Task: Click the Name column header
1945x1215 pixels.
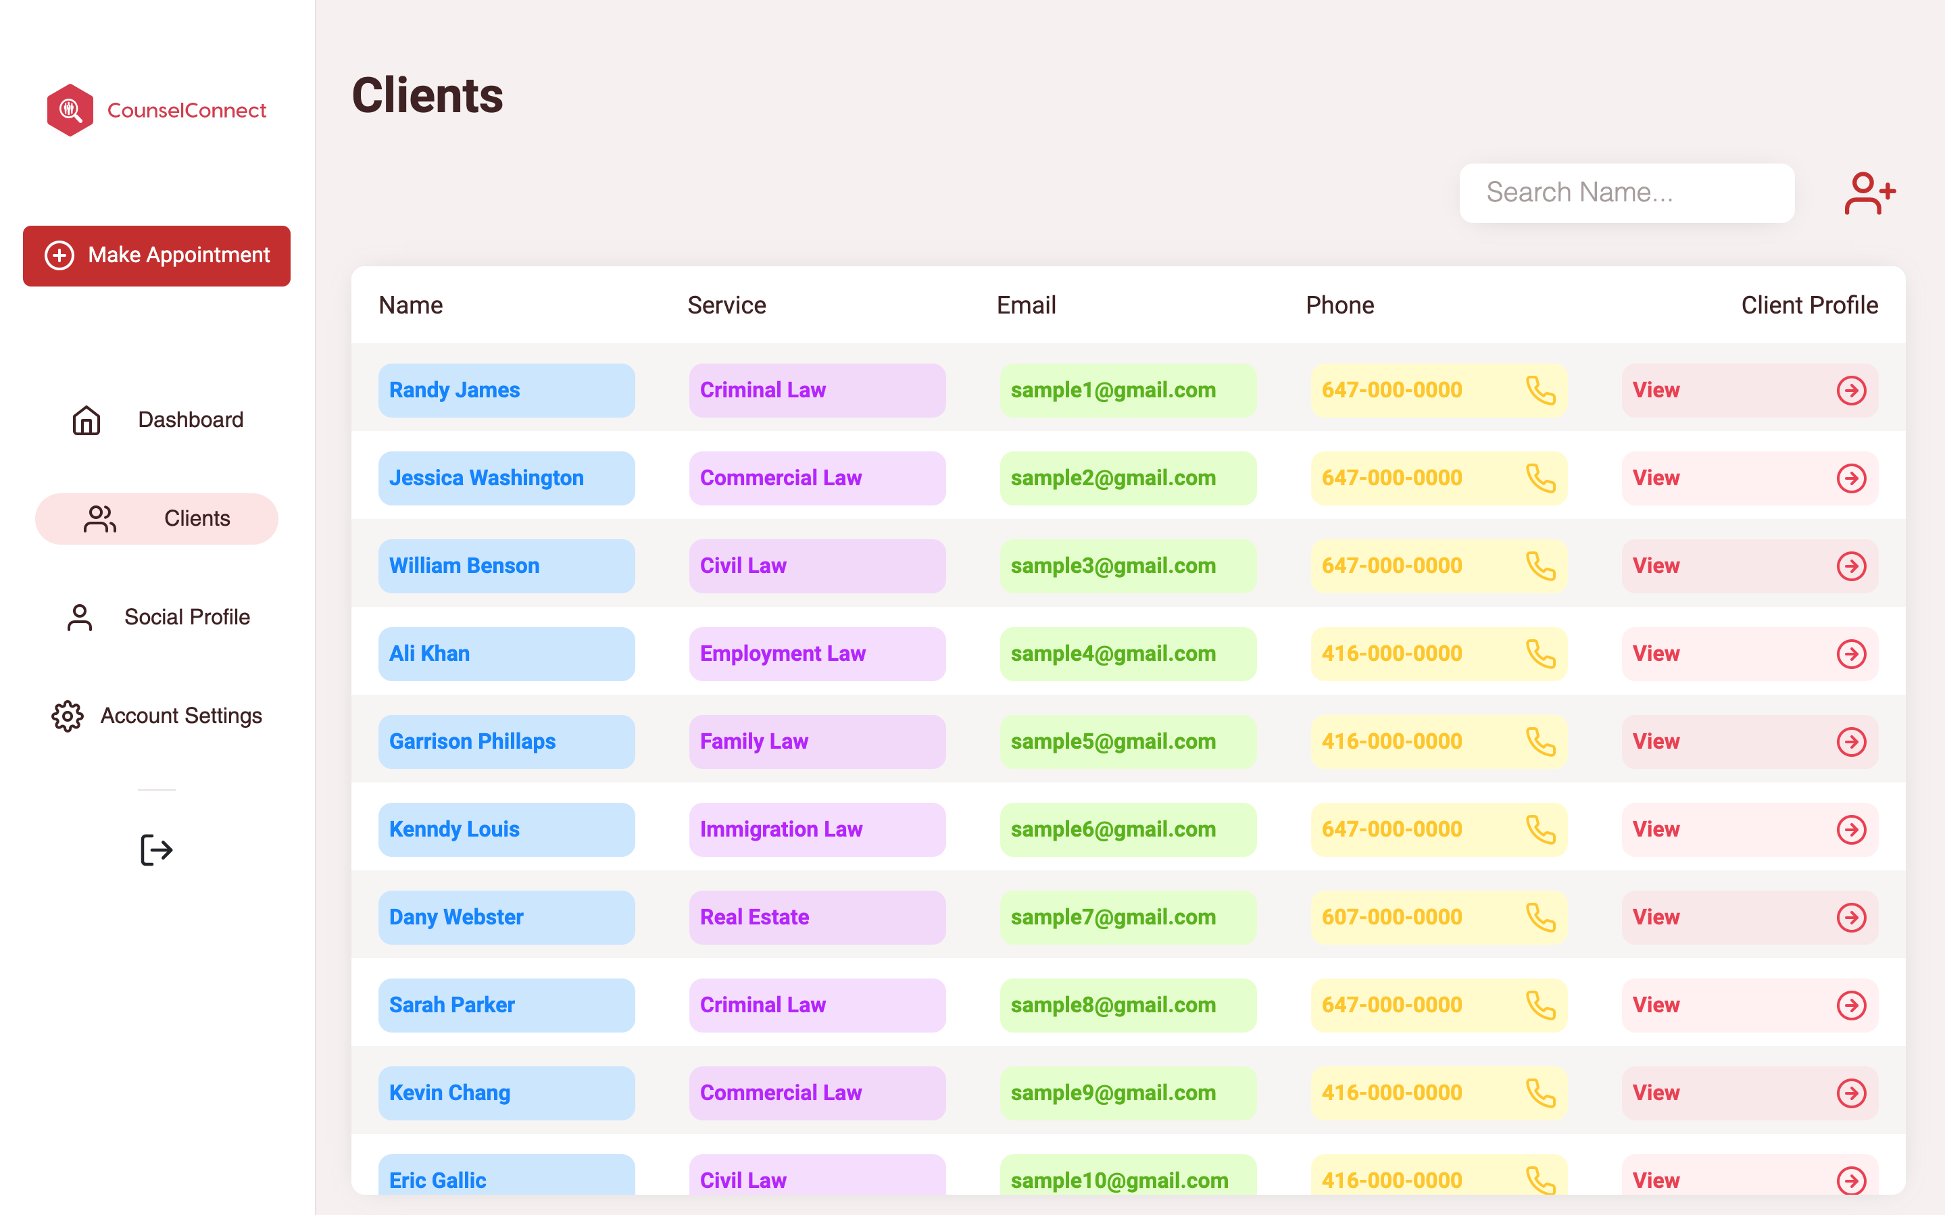Action: 410,305
